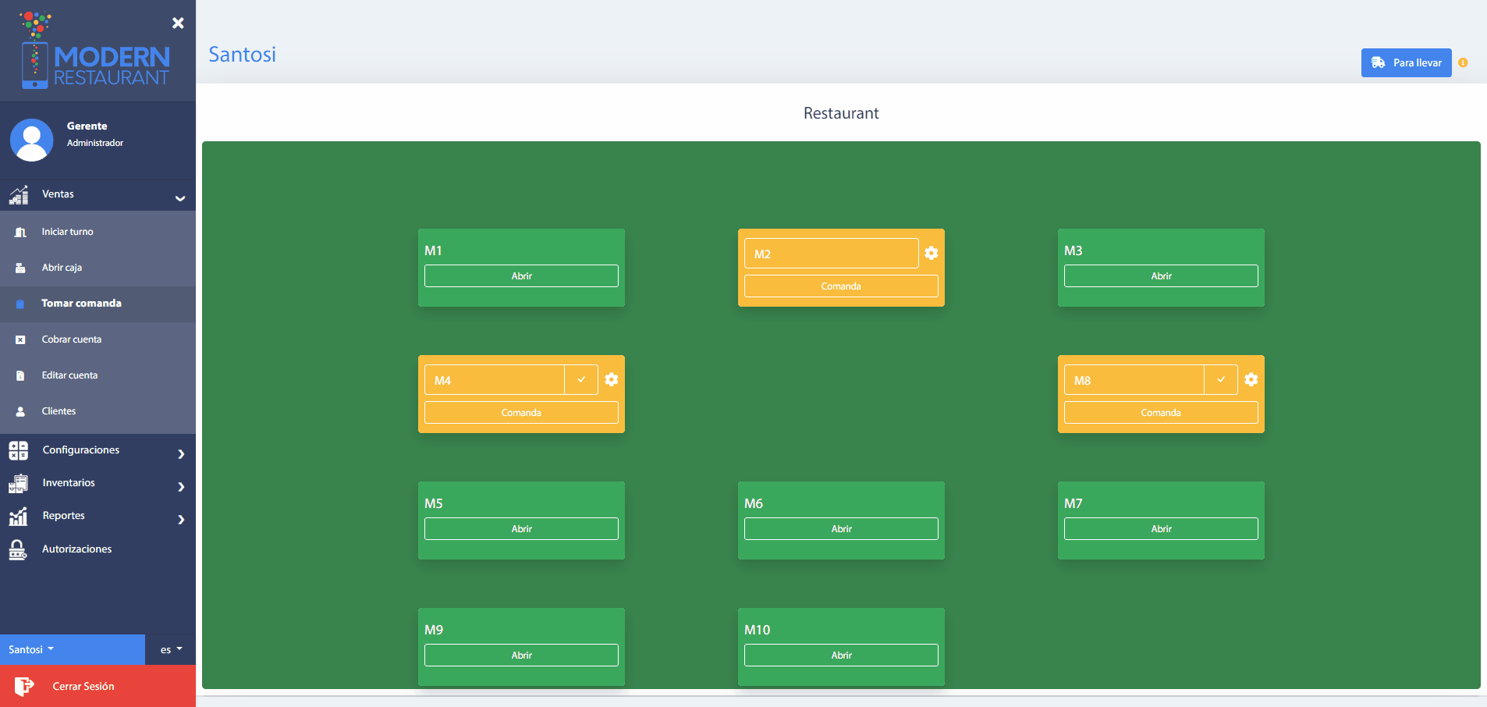Image resolution: width=1487 pixels, height=707 pixels.
Task: Open the Santosi branch dropdown
Action: click(31, 649)
